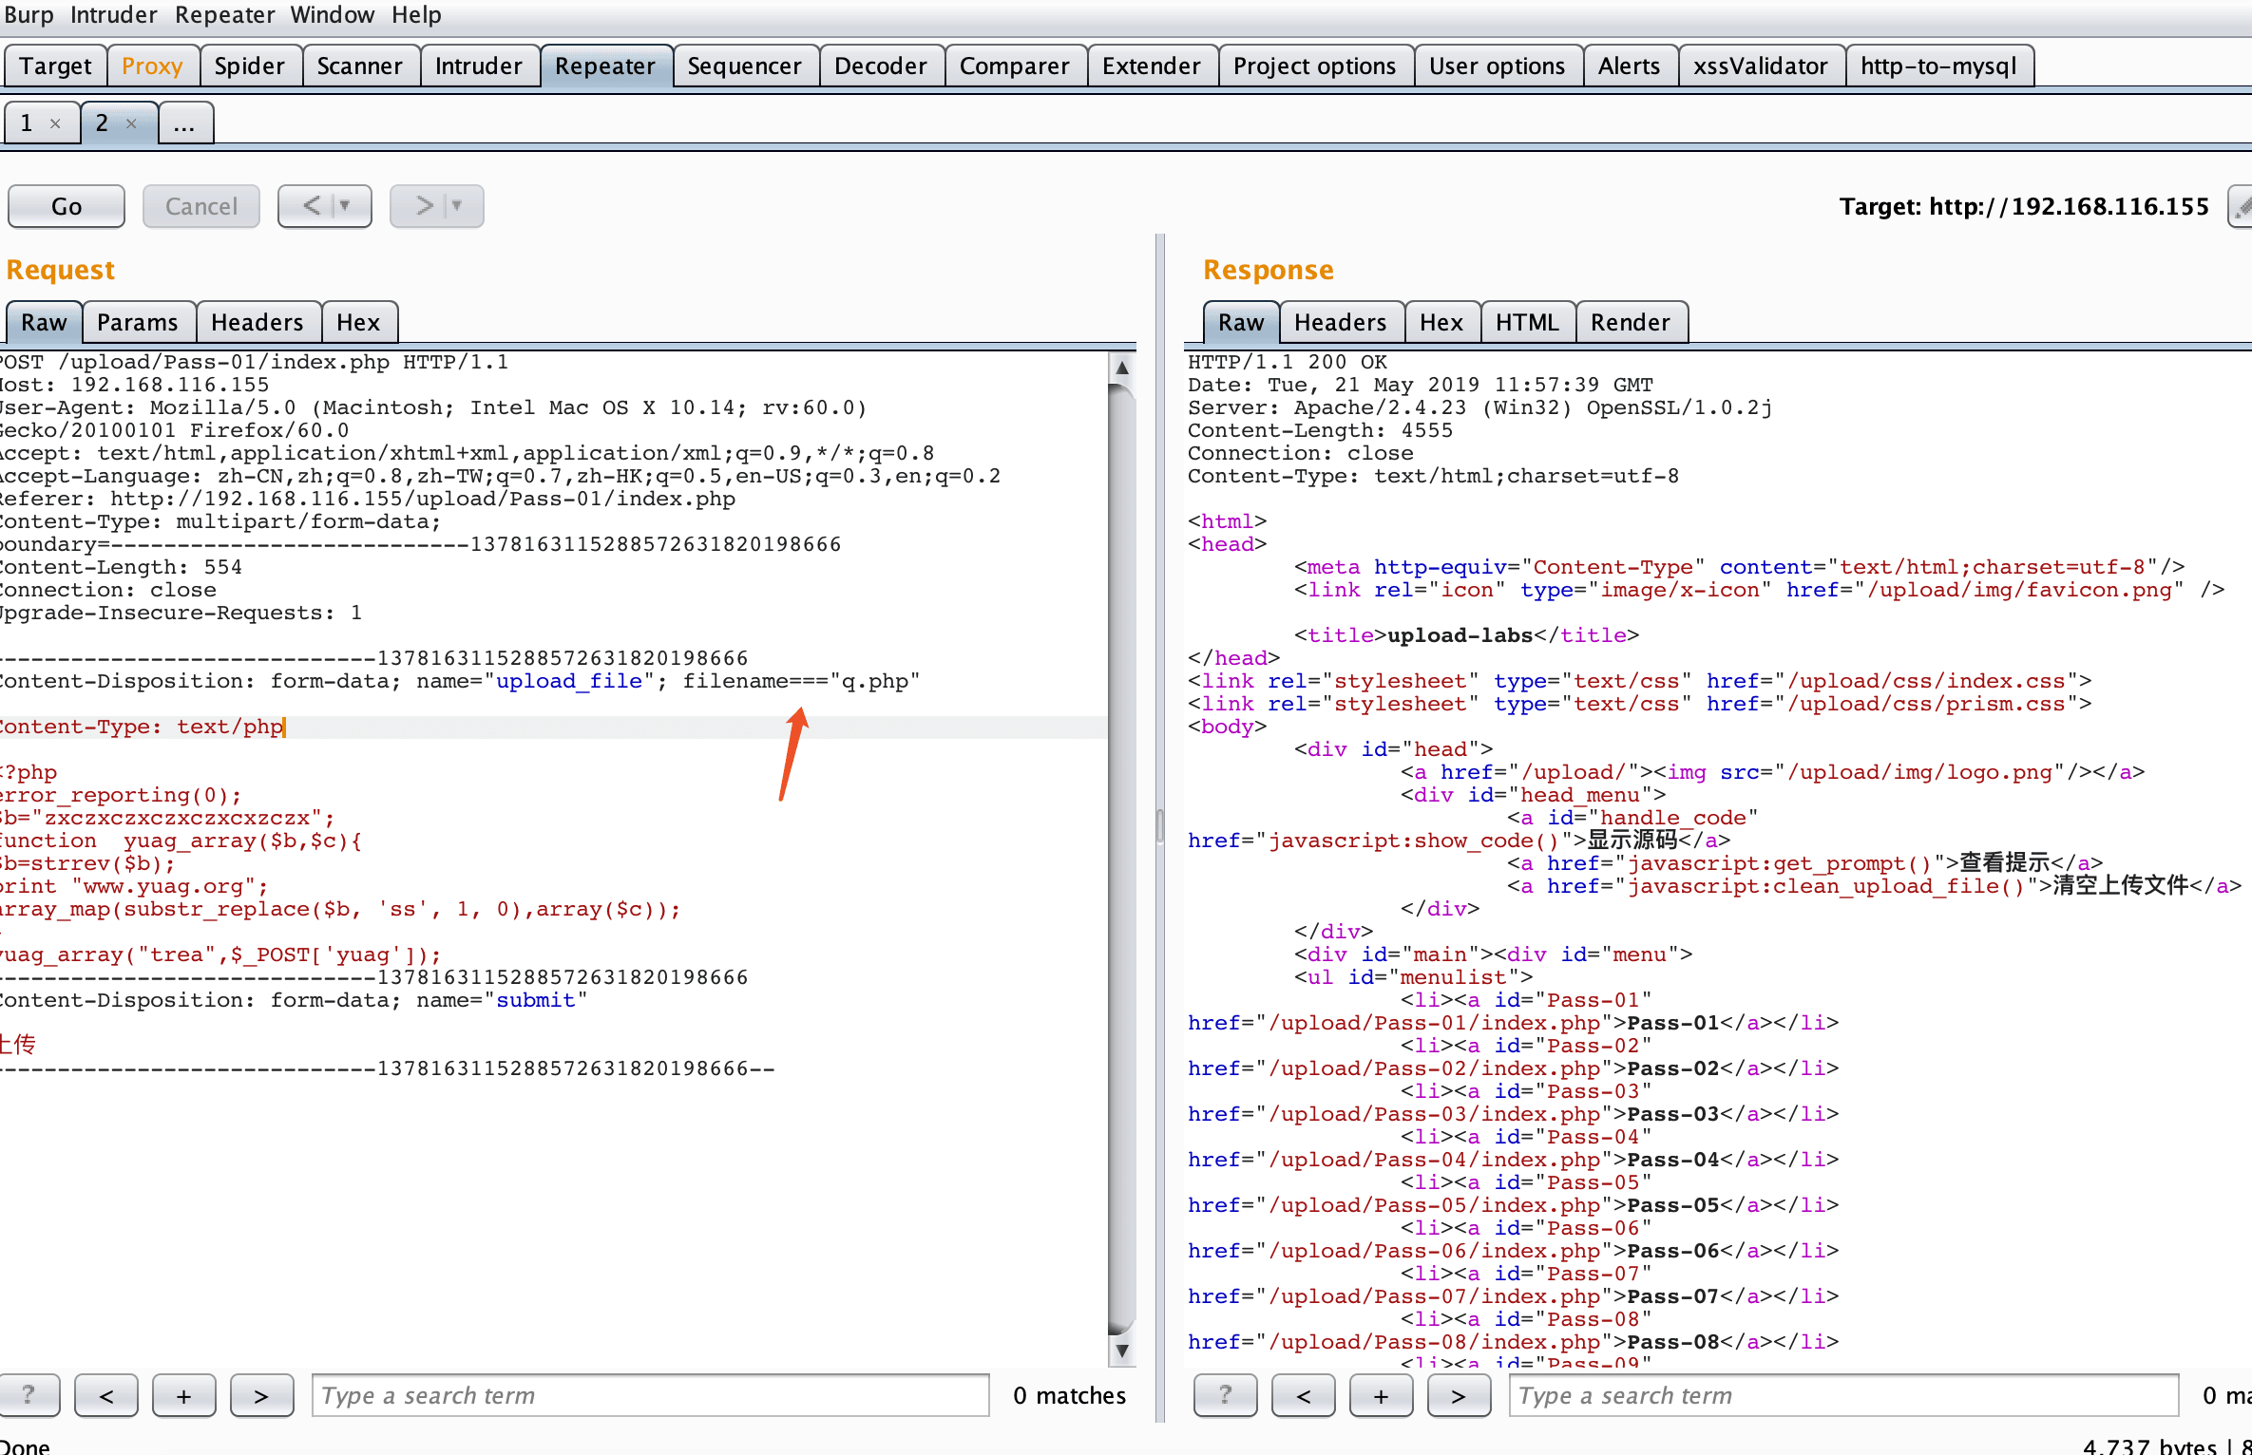Switch to the Decoder tab
Viewport: 2252px width, 1455px height.
tap(881, 66)
